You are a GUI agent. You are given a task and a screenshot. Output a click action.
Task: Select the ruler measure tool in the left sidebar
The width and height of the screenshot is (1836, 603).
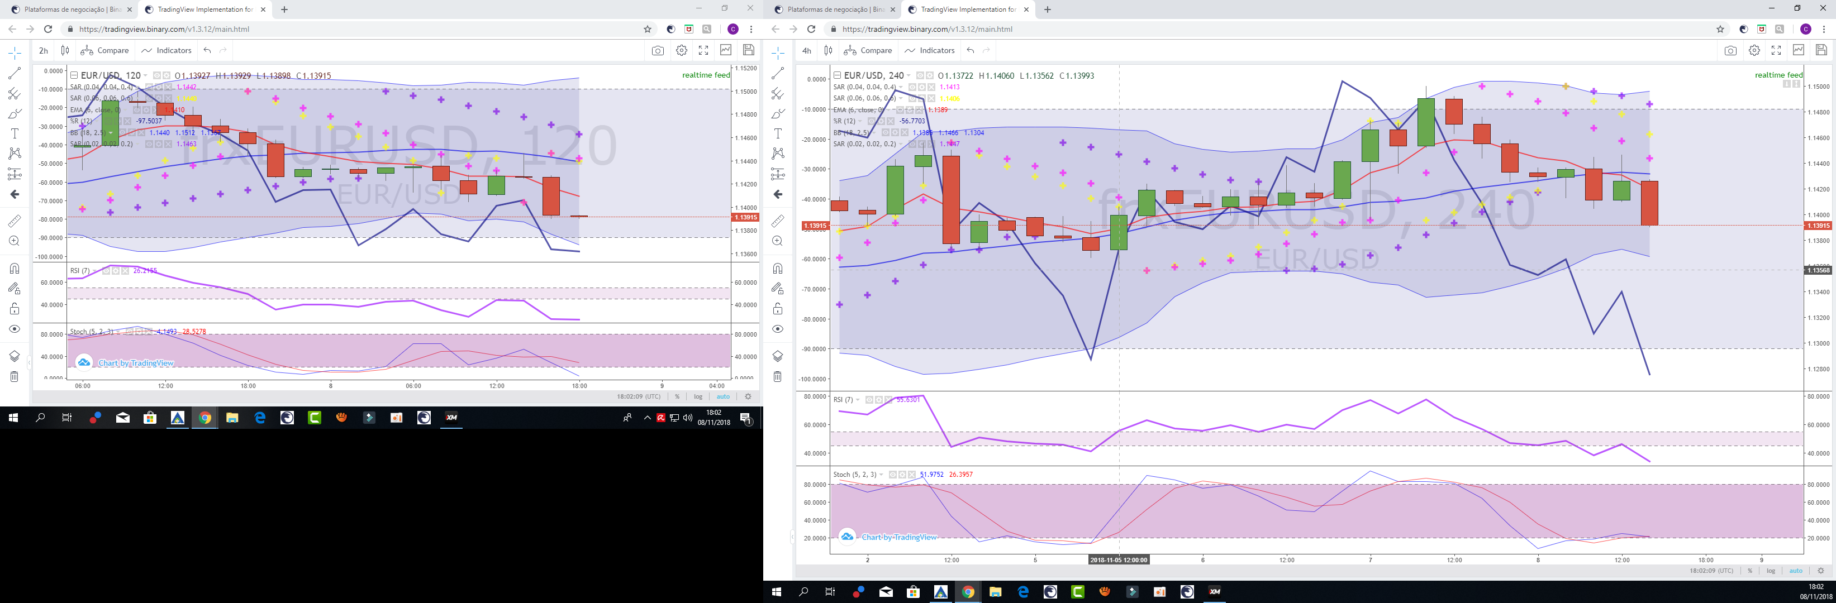15,222
